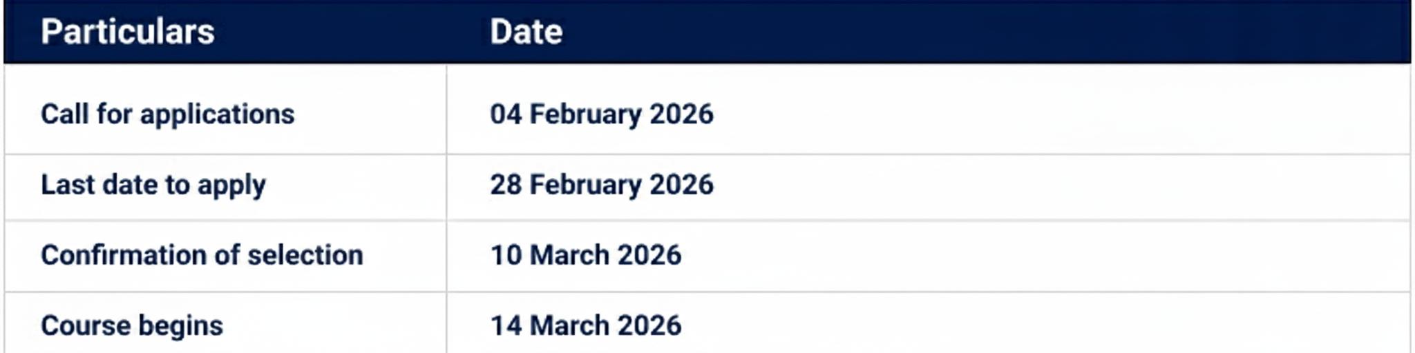Click the "Particulars" column header
The width and height of the screenshot is (1415, 353).
pos(128,32)
